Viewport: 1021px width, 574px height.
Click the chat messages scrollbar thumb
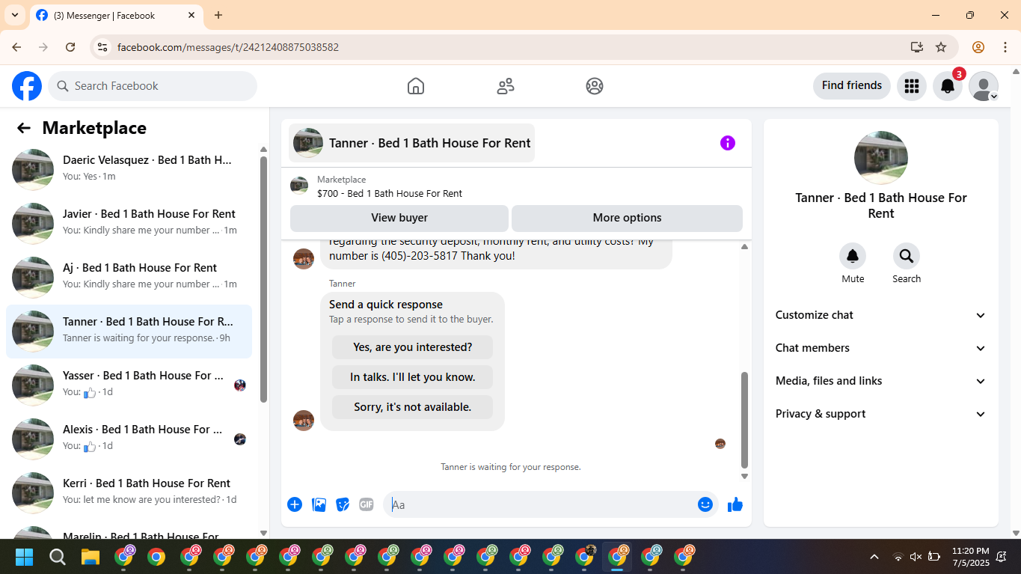click(x=744, y=419)
